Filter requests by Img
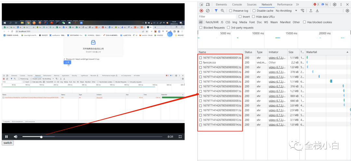 point(235,22)
